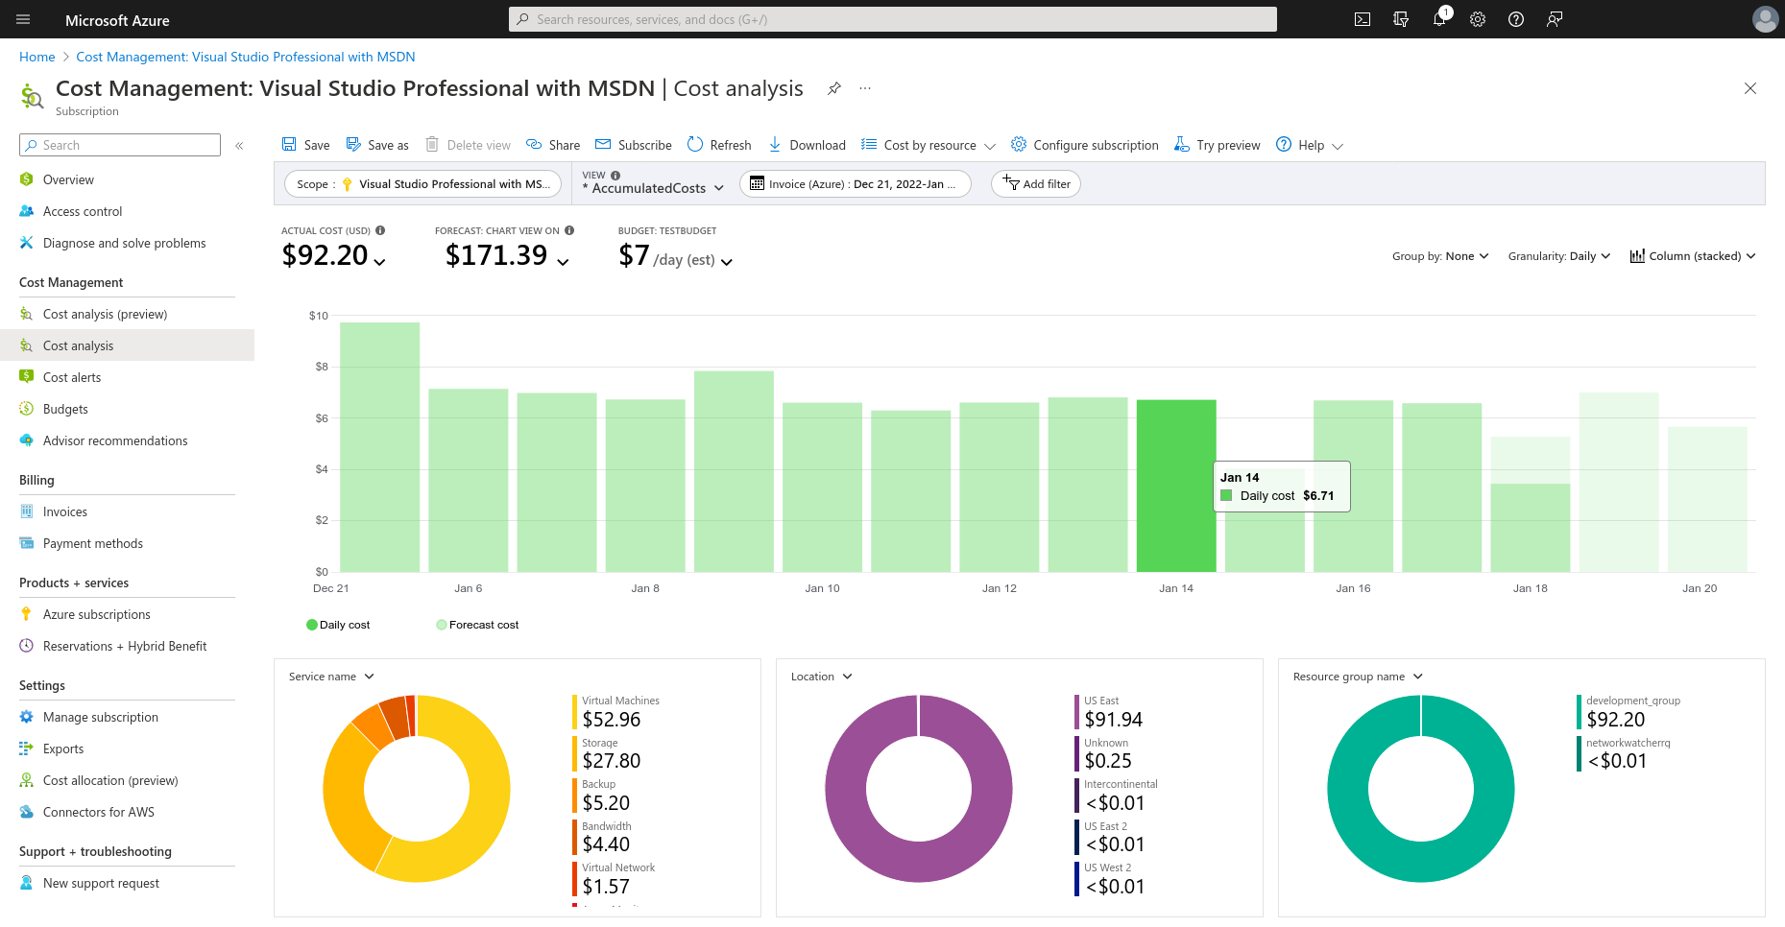
Task: Expand the actual cost $92.20 chevron
Action: pos(380,261)
